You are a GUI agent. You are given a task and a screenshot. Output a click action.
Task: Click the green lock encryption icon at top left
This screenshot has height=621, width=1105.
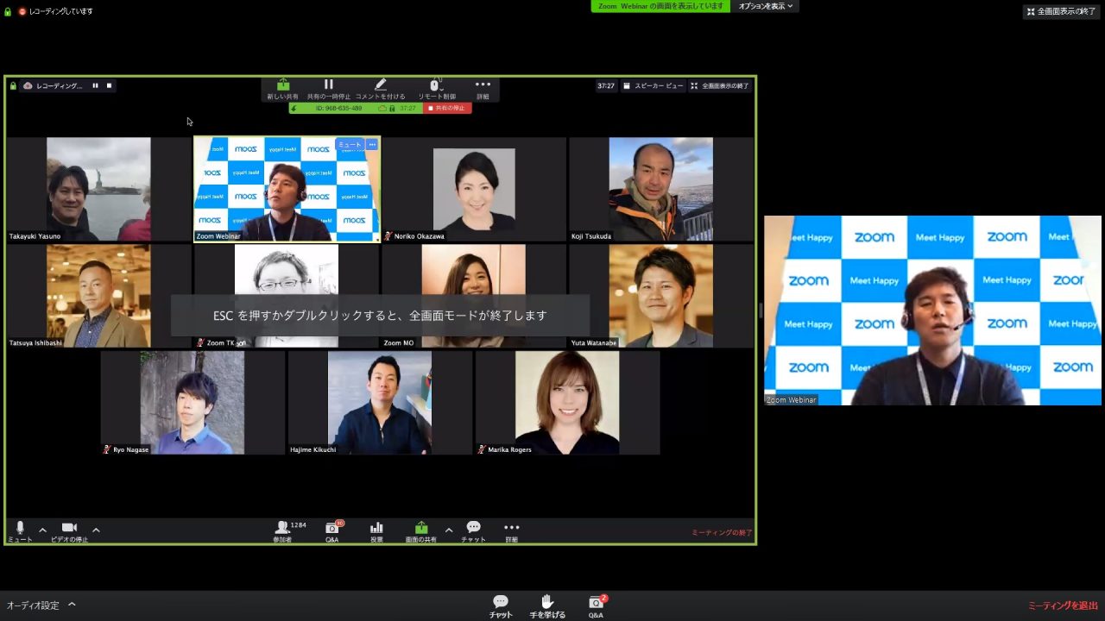pos(8,11)
